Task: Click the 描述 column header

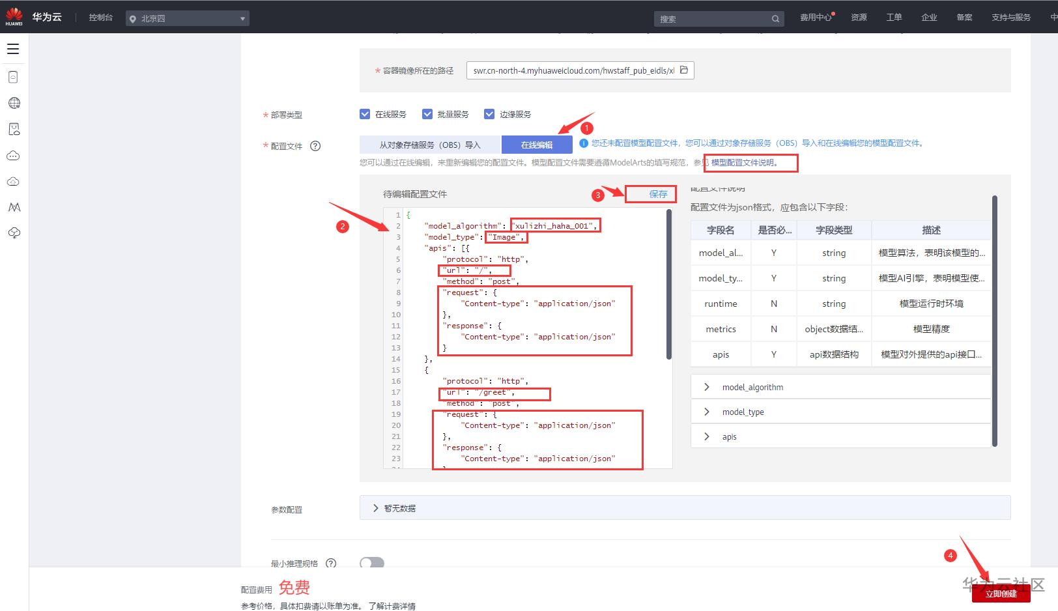Action: [x=931, y=230]
